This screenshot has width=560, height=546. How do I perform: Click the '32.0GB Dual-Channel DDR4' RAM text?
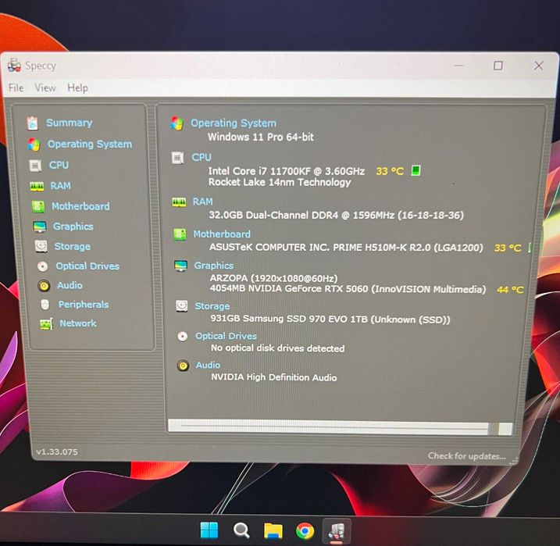336,216
